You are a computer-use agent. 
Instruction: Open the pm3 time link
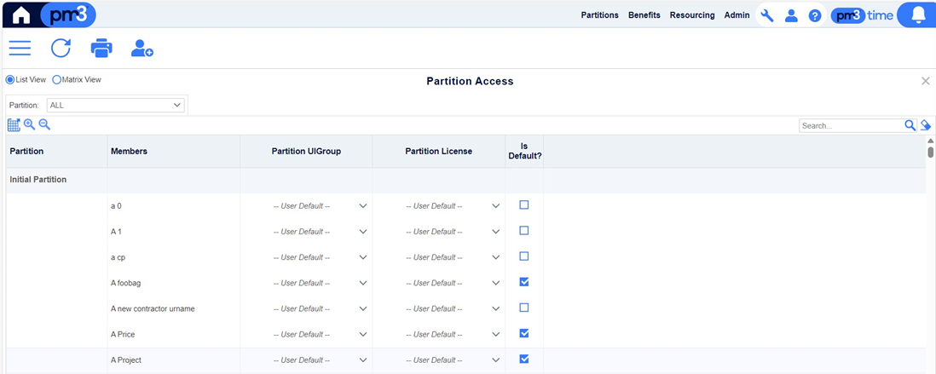point(862,16)
